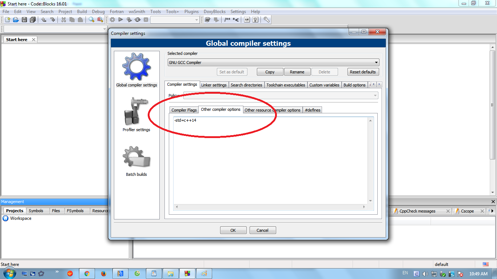The height and width of the screenshot is (279, 497).
Task: Show next bottom log tabs with arrow
Action: pyautogui.click(x=492, y=211)
